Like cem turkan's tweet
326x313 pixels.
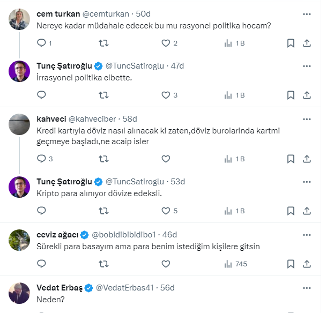[x=166, y=43]
